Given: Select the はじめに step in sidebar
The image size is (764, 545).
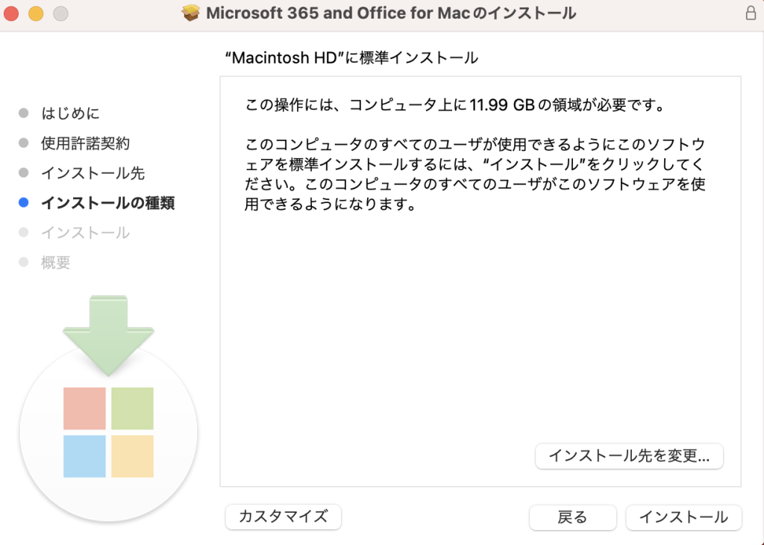Looking at the screenshot, I should click(70, 113).
